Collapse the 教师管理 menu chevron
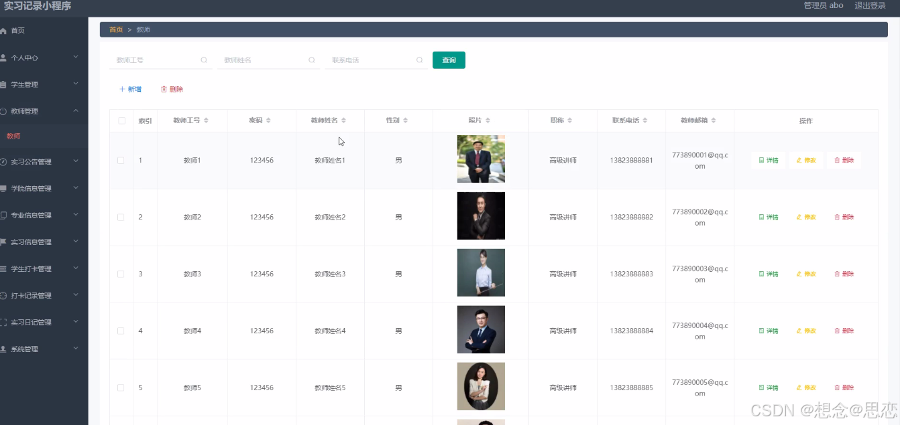The image size is (900, 425). point(76,110)
